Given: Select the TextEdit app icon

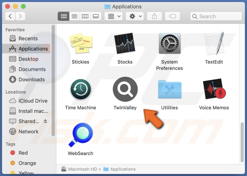Looking at the screenshot, I should tap(214, 43).
